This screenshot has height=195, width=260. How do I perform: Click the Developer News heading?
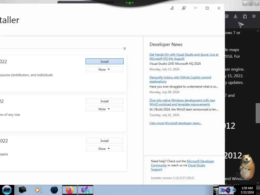[x=166, y=44]
